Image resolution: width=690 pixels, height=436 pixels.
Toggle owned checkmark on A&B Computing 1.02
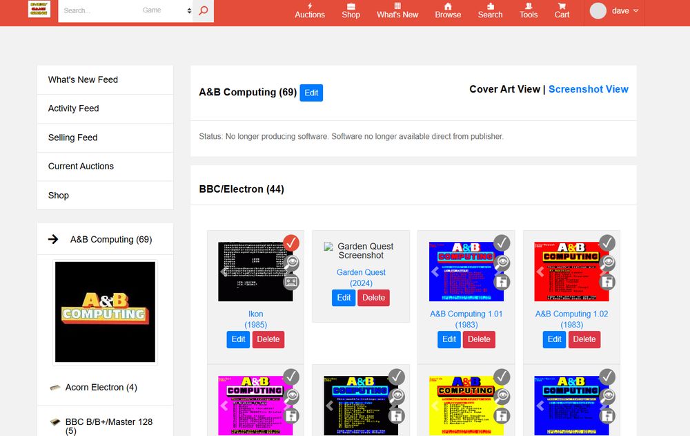607,243
